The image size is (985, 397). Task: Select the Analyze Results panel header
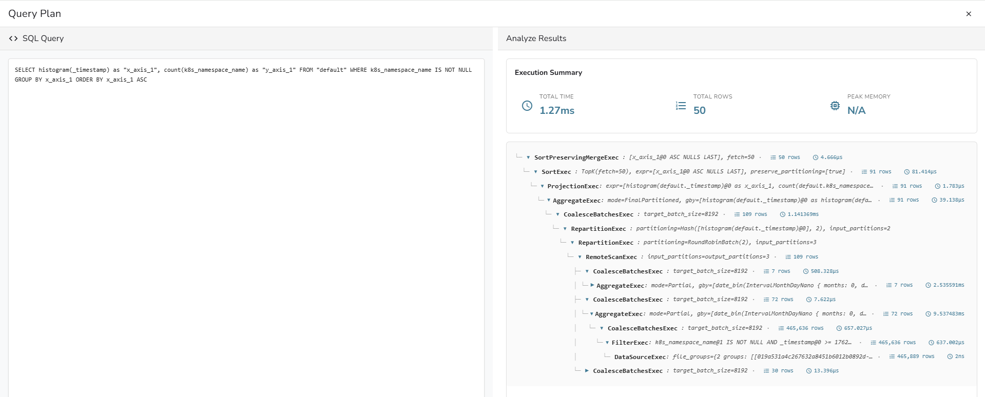[536, 38]
